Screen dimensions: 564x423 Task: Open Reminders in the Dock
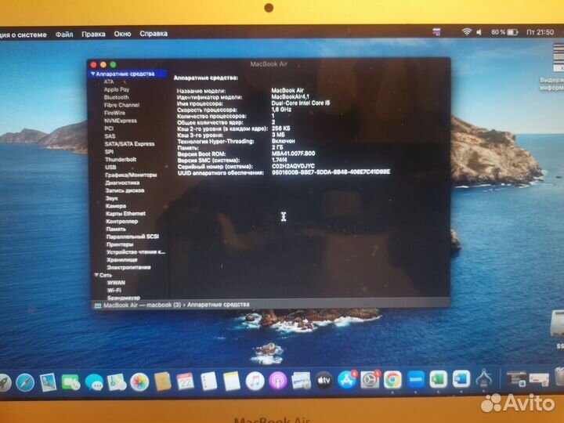pyautogui.click(x=208, y=381)
